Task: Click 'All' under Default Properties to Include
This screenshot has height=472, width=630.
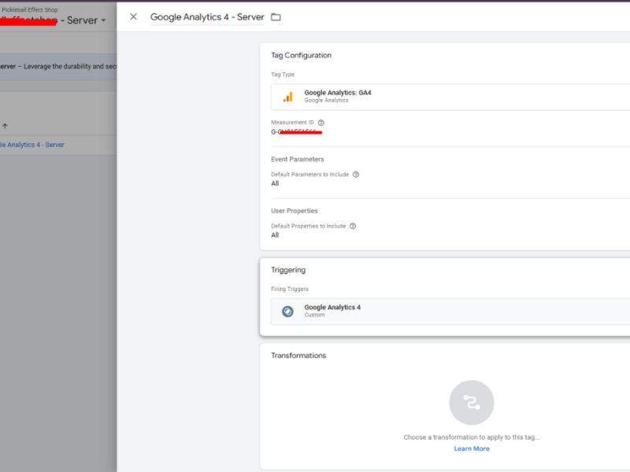Action: click(x=275, y=235)
